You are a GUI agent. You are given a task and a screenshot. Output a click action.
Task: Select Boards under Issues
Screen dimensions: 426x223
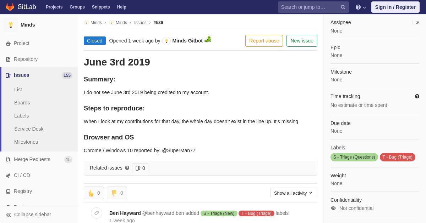click(x=22, y=103)
